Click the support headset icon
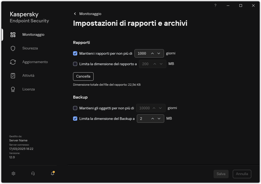The image size is (261, 184). tap(33, 173)
